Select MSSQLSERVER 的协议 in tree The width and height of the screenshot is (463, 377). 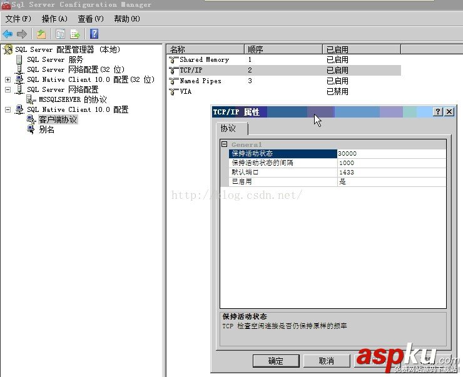pyautogui.click(x=73, y=99)
